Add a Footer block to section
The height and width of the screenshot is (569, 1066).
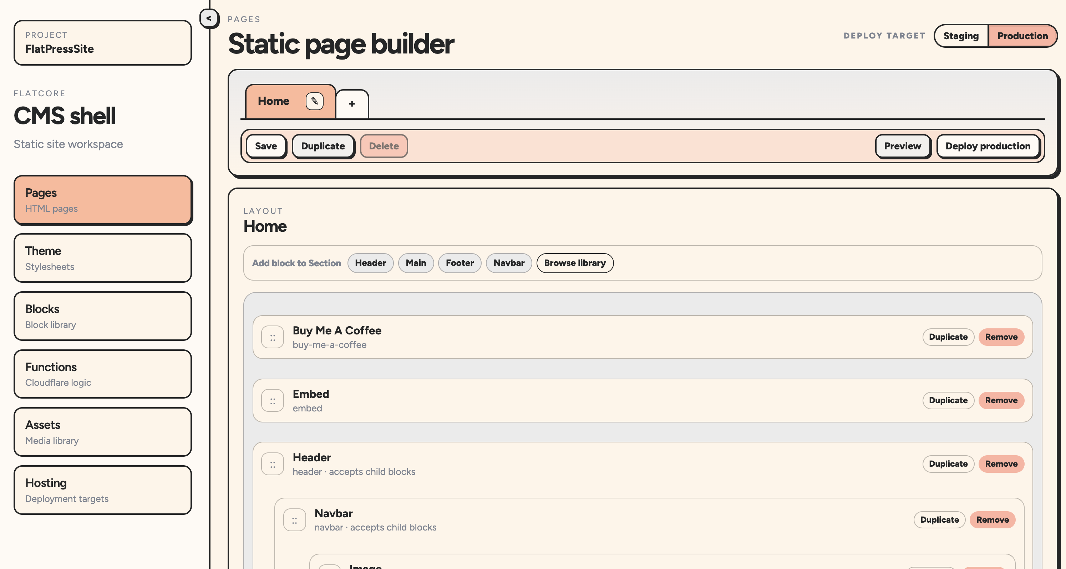click(460, 263)
